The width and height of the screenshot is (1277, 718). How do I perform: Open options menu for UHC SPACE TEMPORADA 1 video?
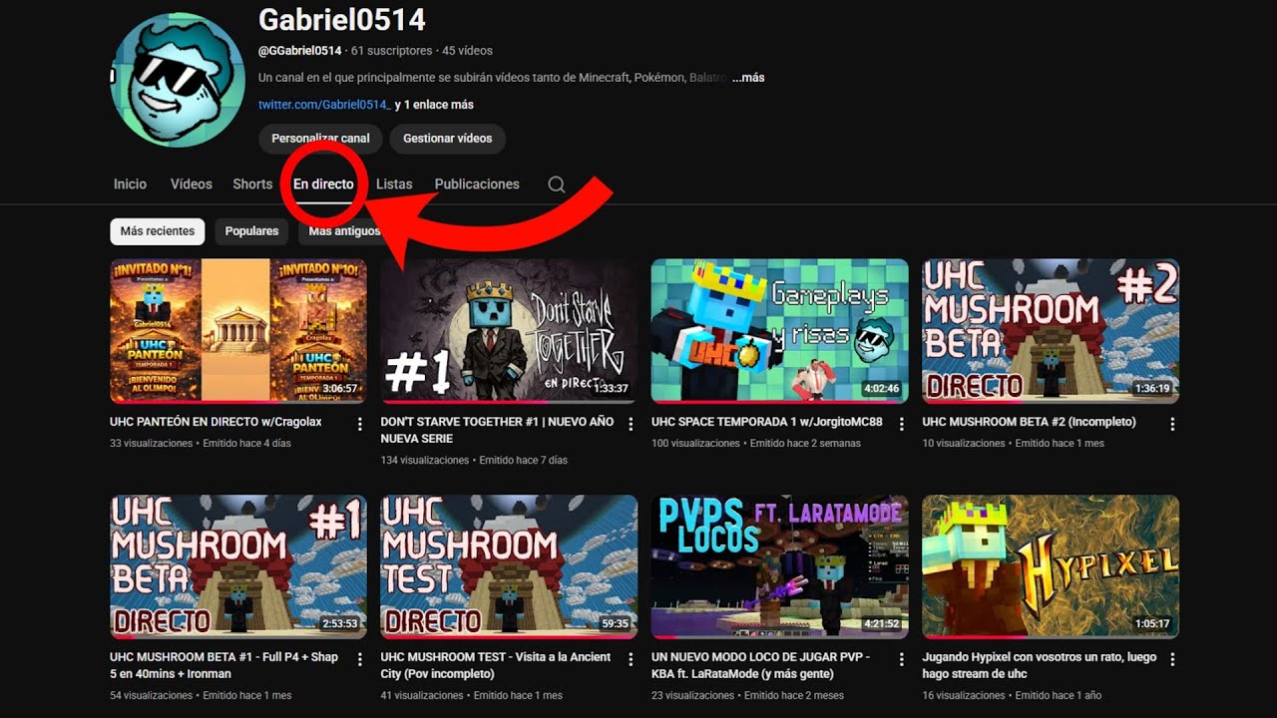(x=902, y=424)
